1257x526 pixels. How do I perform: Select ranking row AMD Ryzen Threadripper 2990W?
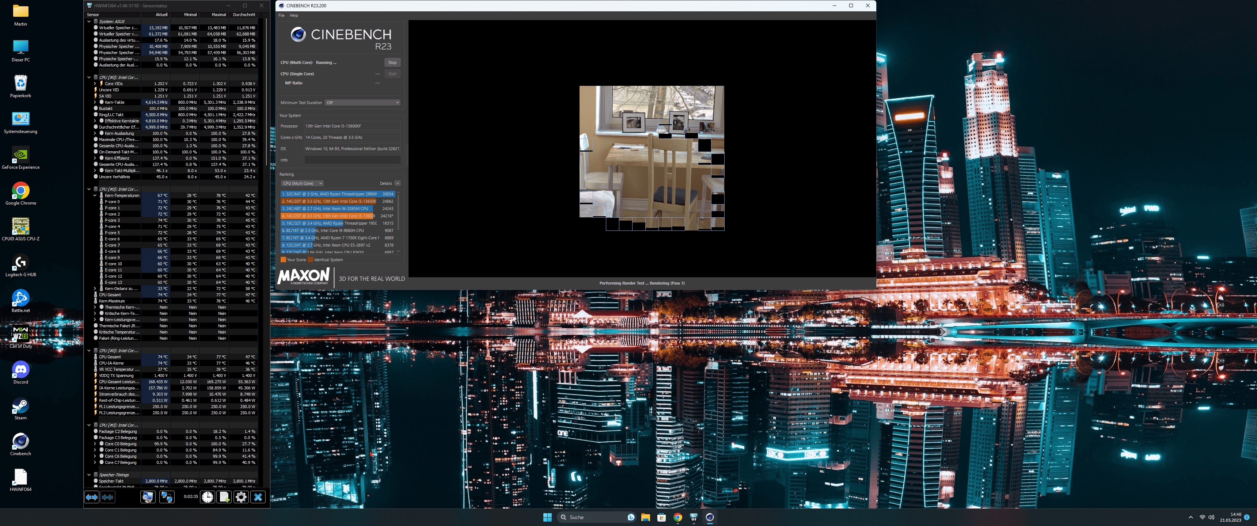point(338,194)
